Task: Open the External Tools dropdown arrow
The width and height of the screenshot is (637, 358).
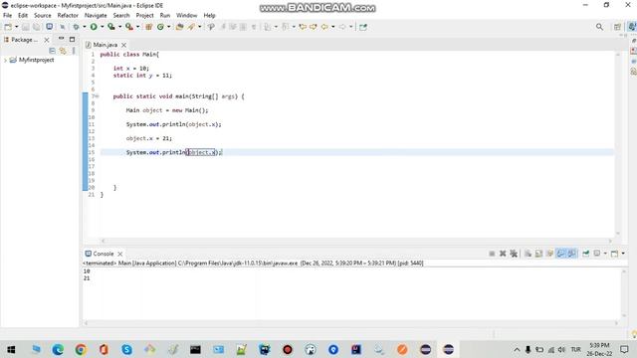Action: (137, 27)
